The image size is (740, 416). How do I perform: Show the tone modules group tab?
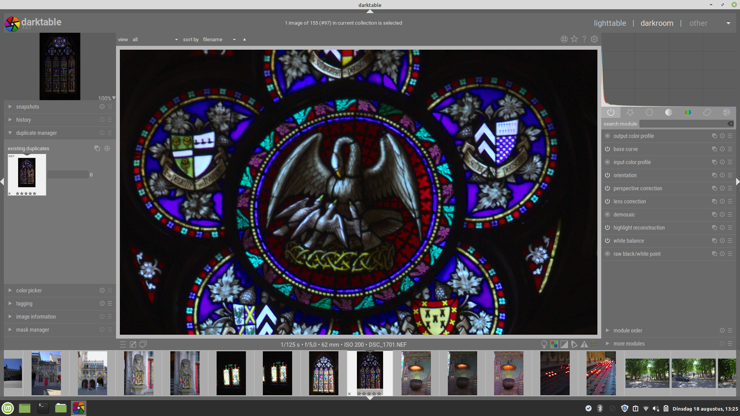point(669,112)
